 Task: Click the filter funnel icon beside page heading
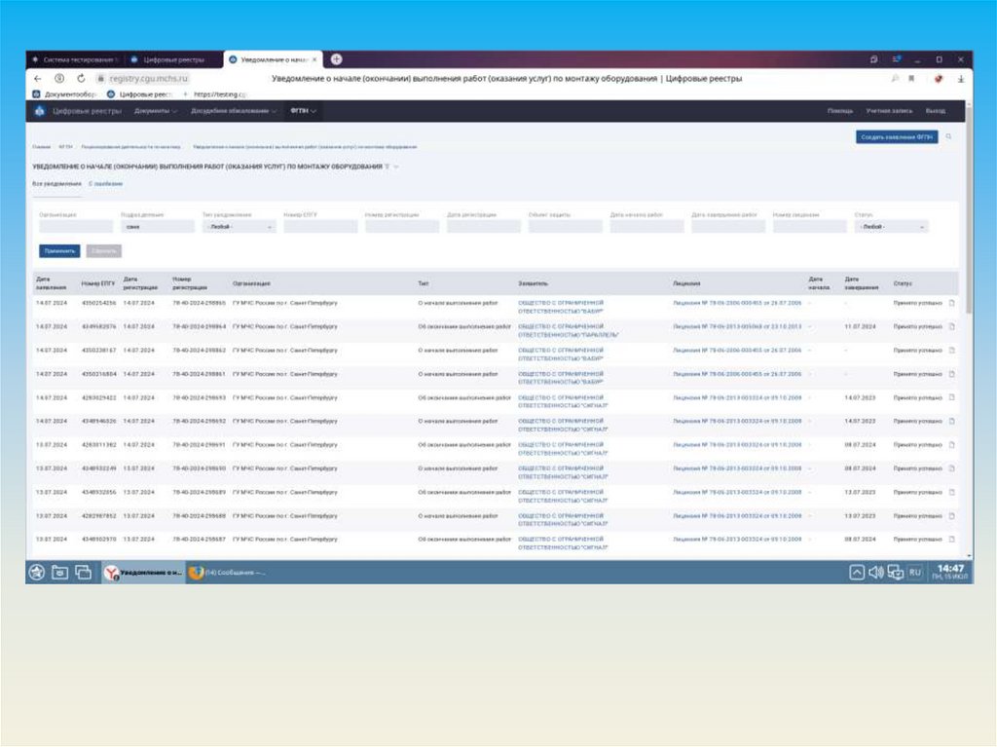(x=387, y=167)
